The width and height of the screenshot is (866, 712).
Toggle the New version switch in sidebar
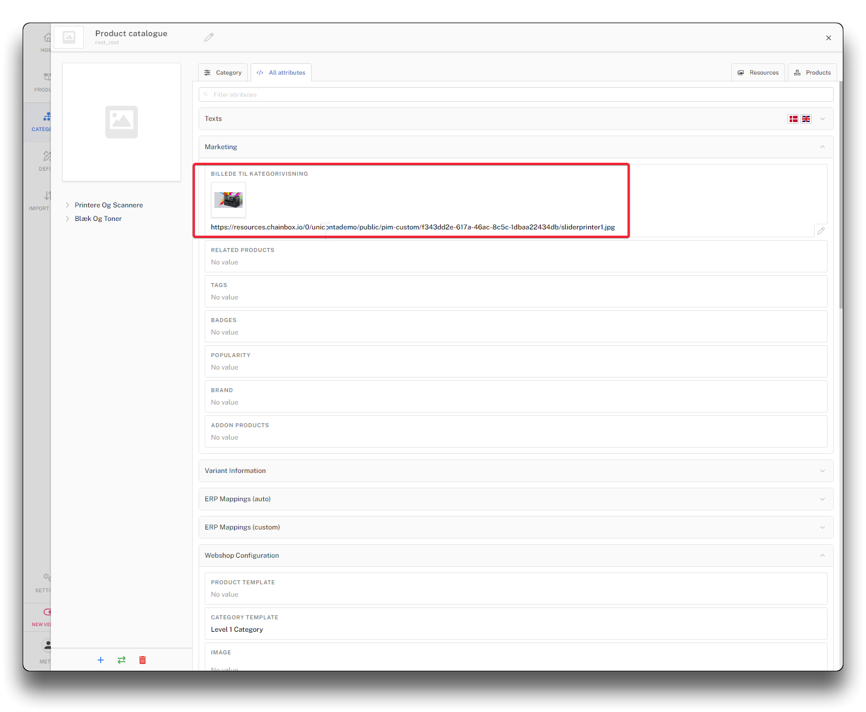[47, 612]
